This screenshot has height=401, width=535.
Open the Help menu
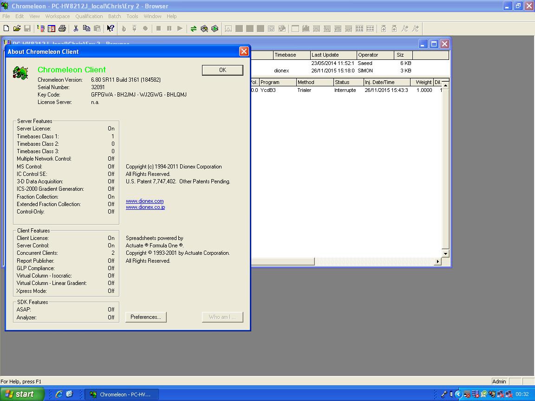point(172,16)
